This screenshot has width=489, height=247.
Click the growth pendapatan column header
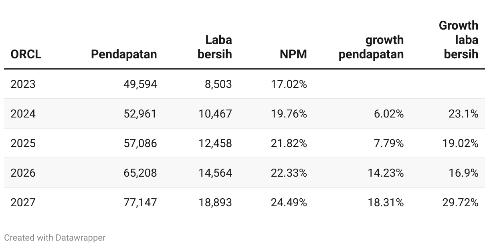371,47
